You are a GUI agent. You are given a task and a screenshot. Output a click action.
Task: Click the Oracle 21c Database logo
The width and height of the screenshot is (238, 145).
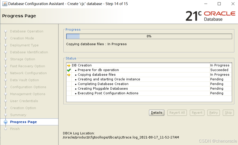pyautogui.click(x=210, y=16)
